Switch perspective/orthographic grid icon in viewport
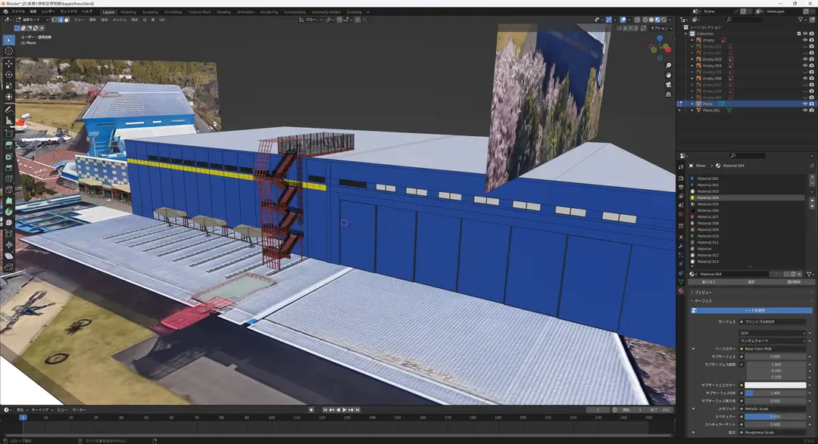The width and height of the screenshot is (818, 444). tap(668, 95)
